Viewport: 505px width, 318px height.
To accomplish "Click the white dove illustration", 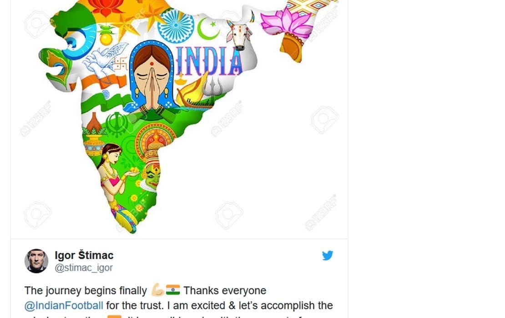I will 104,59.
